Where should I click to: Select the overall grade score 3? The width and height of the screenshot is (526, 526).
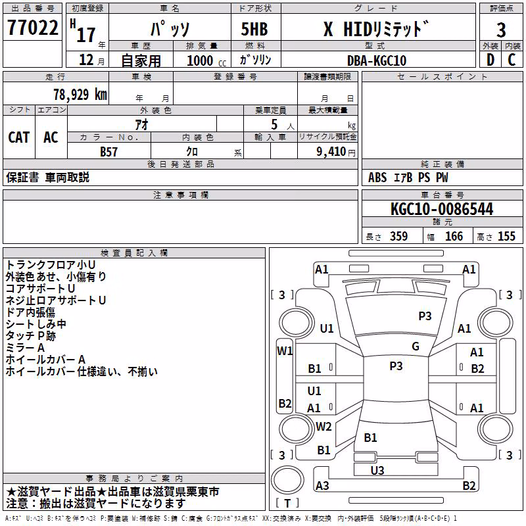tap(501, 30)
